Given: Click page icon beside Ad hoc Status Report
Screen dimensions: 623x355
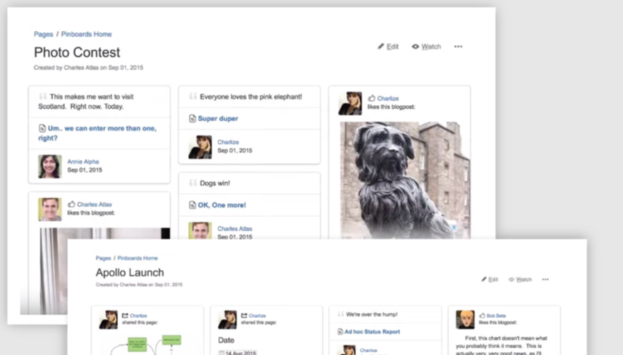Looking at the screenshot, I should click(340, 331).
